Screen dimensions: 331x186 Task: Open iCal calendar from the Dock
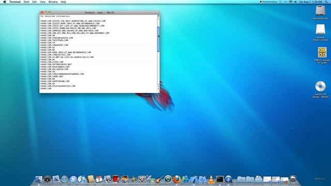coord(99,179)
